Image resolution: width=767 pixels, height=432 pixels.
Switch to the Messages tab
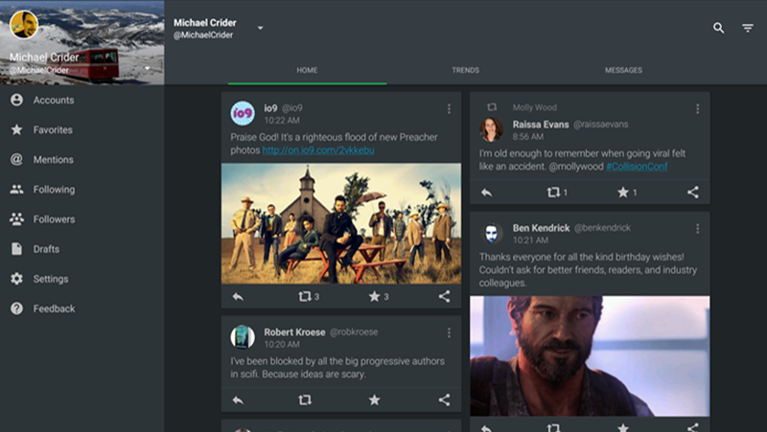(x=623, y=70)
